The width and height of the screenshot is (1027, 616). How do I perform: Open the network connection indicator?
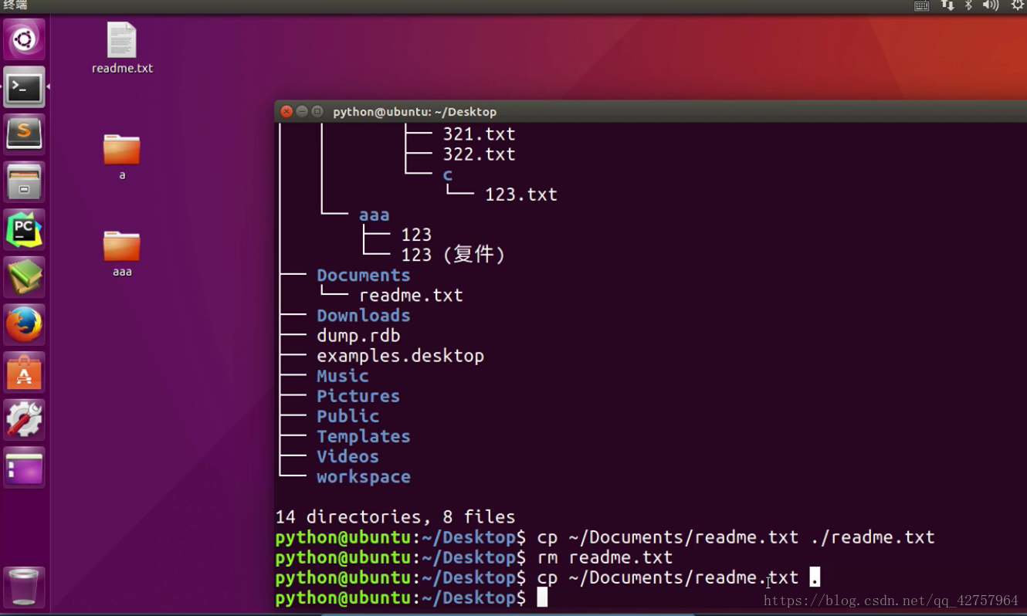click(947, 5)
